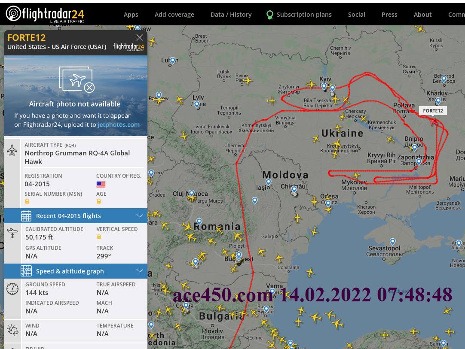Click the Subscription plans green badge icon
This screenshot has width=465, height=349.
pos(269,15)
